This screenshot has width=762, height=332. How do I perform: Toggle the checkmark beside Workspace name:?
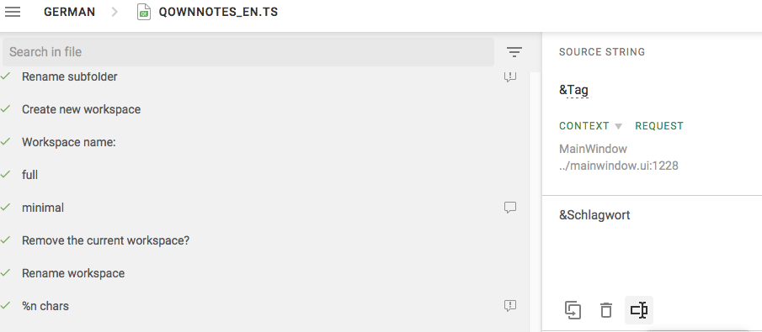[x=5, y=142]
